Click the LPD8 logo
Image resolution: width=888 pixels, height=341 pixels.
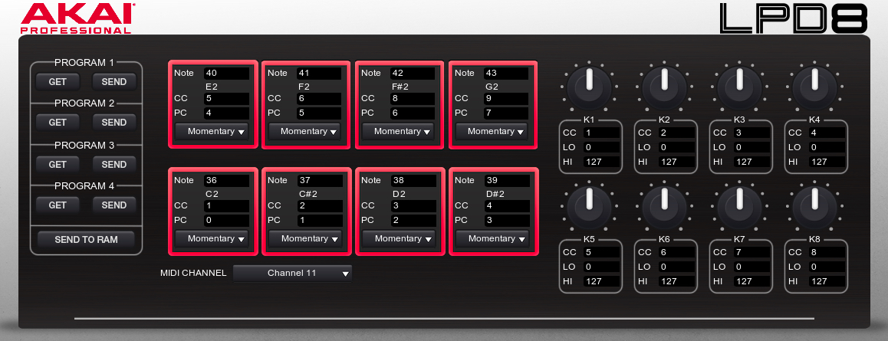coord(794,18)
